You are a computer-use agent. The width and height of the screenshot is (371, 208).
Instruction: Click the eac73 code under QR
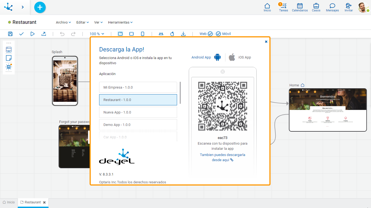pyautogui.click(x=223, y=138)
